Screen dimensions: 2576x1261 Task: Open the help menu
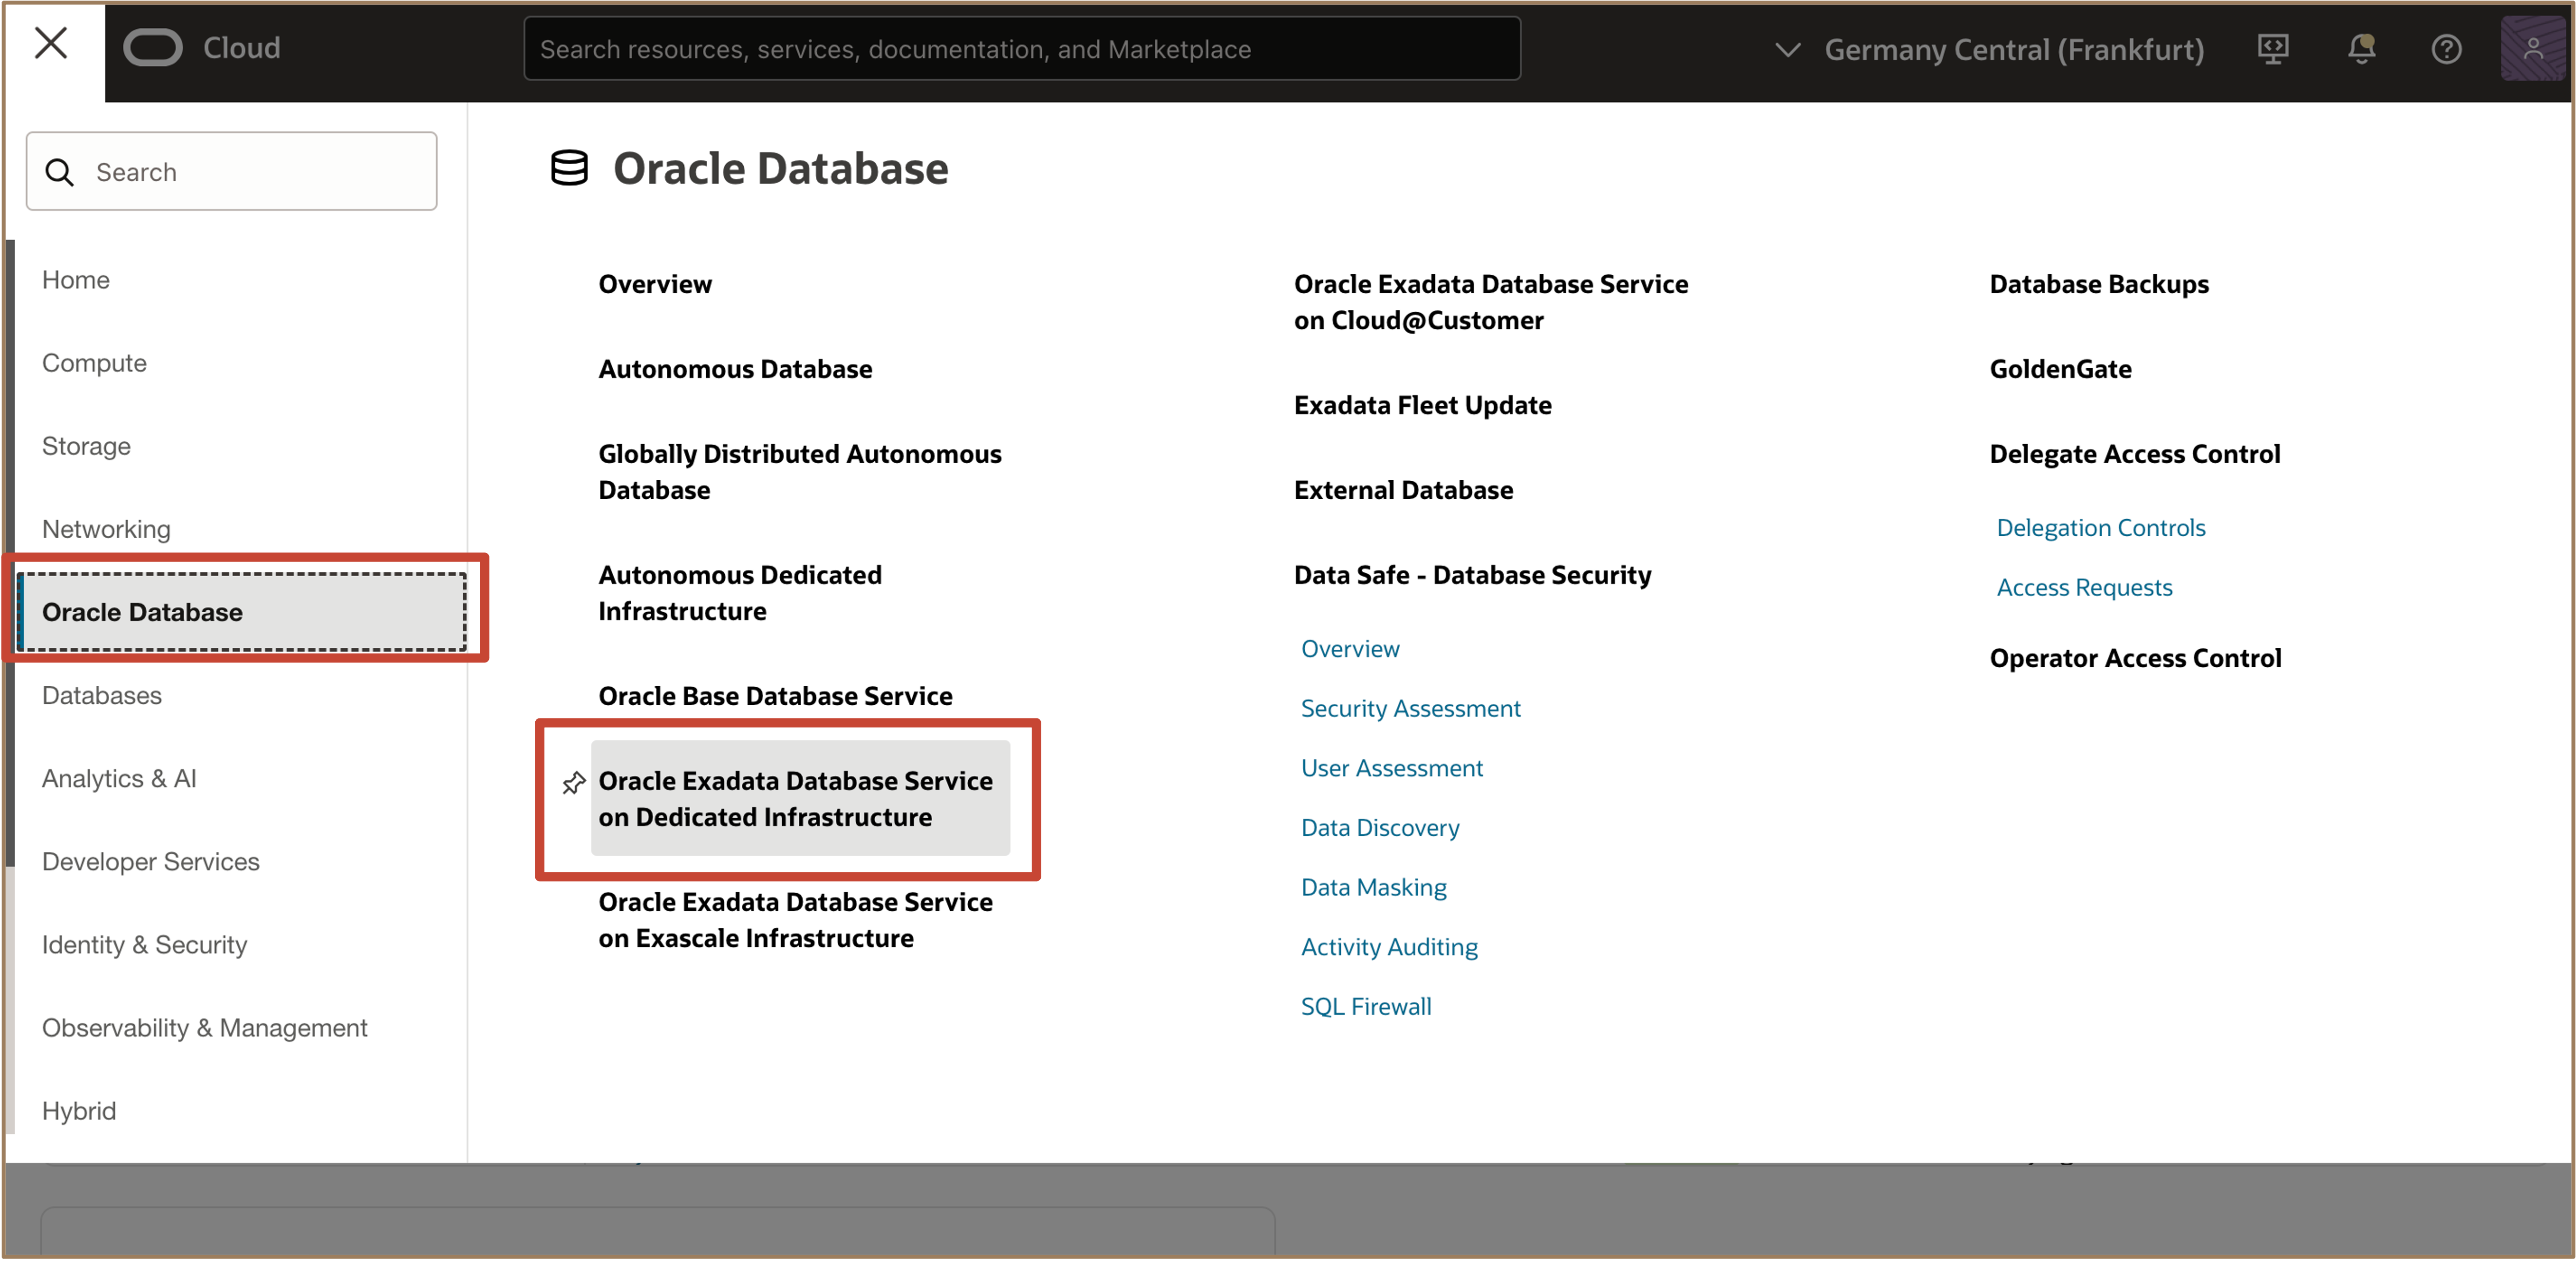pyautogui.click(x=2446, y=48)
